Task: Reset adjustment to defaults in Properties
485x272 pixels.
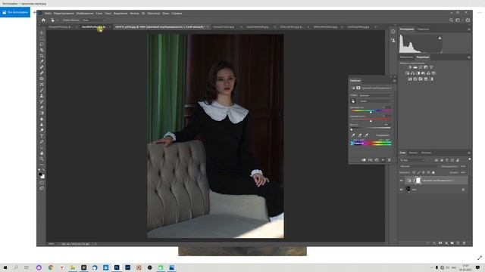Action: 377,160
